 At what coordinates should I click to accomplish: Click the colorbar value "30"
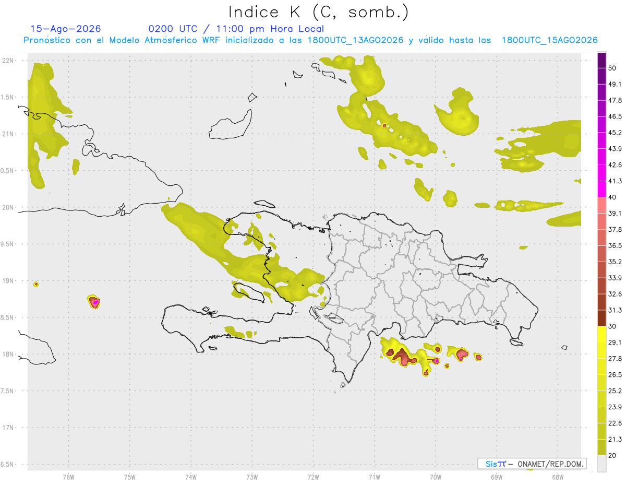[x=612, y=326]
